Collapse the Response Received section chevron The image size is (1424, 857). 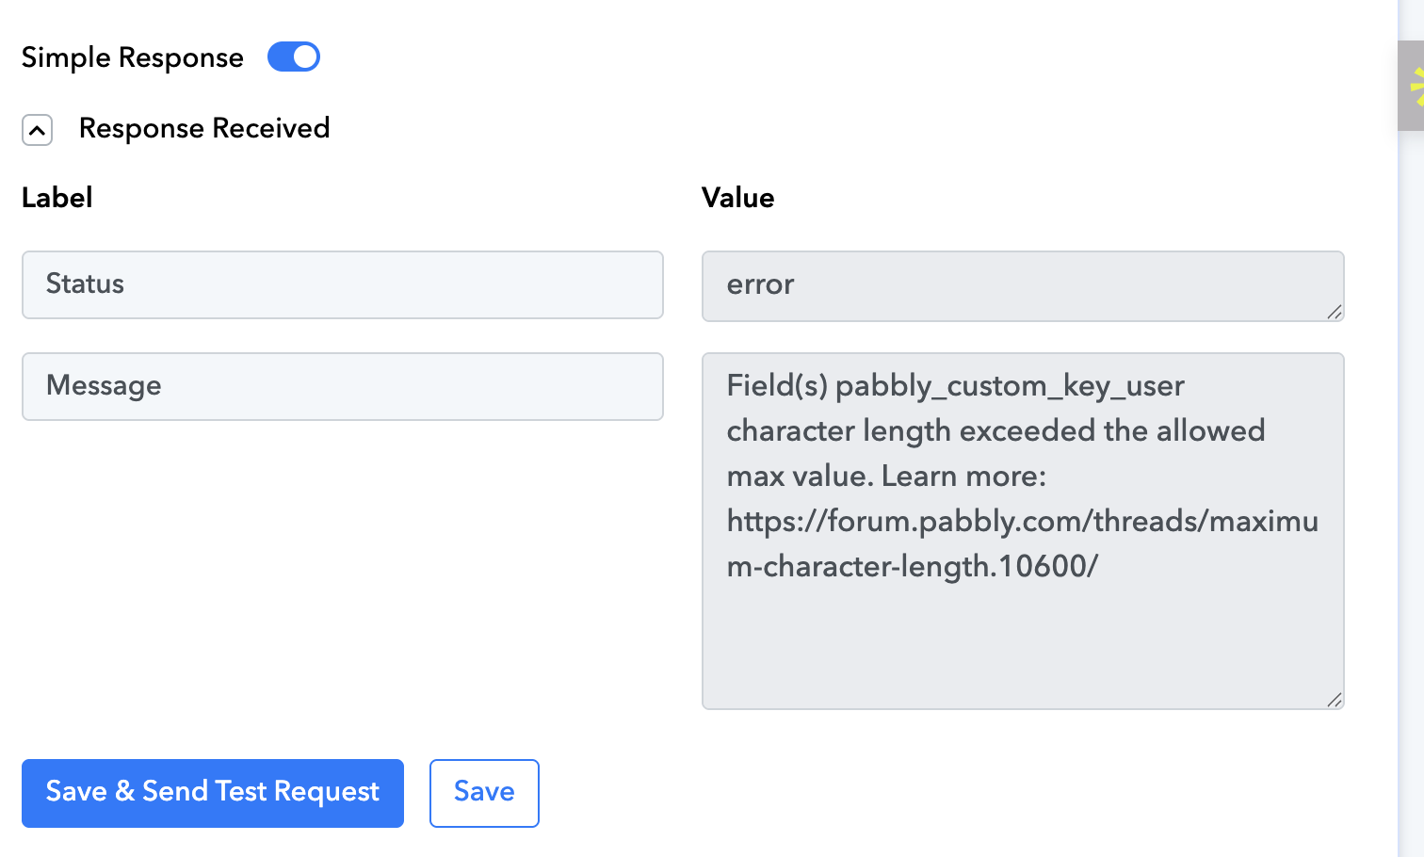(x=37, y=130)
